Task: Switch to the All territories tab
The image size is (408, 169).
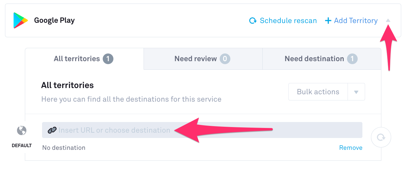Action: [x=77, y=59]
